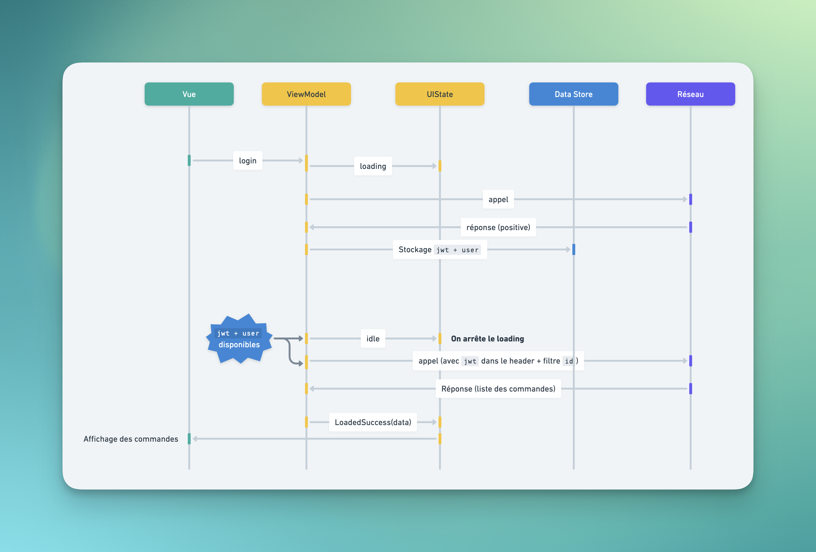816x552 pixels.
Task: Select the appel avec jwt header label
Action: 498,361
